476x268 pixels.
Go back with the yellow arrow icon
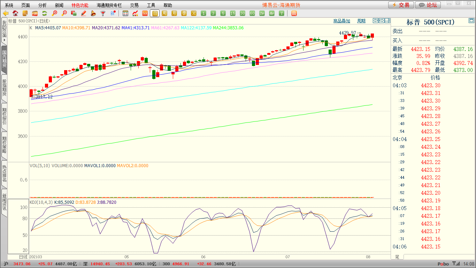[6, 13]
